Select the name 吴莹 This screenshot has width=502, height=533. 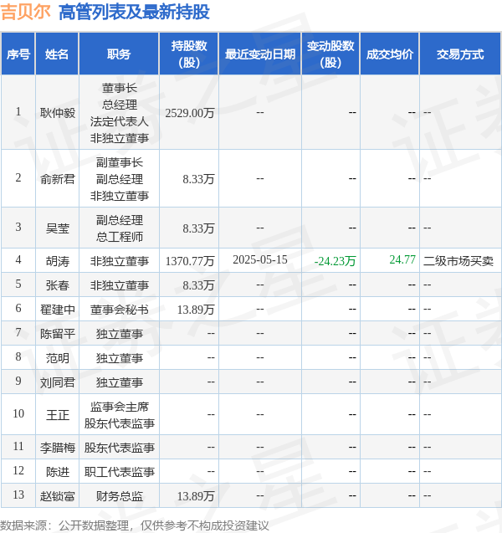(x=58, y=228)
